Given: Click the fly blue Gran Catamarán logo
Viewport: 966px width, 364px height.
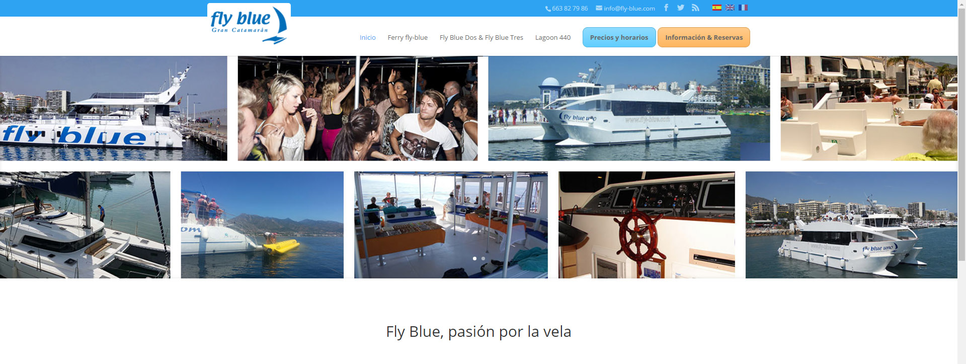Looking at the screenshot, I should coord(249,25).
